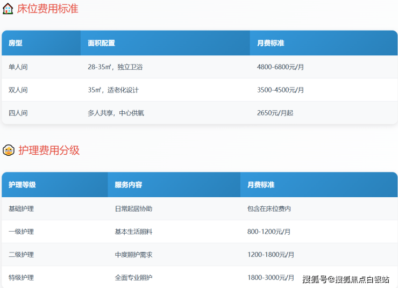The width and height of the screenshot is (398, 288).
Task: Click the 床位费用标准 section heading
Action: (x=47, y=9)
